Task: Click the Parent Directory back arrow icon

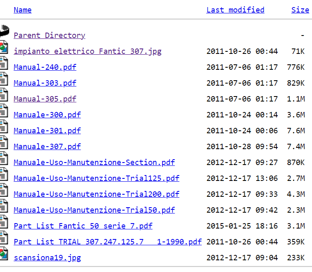Action: [4, 30]
